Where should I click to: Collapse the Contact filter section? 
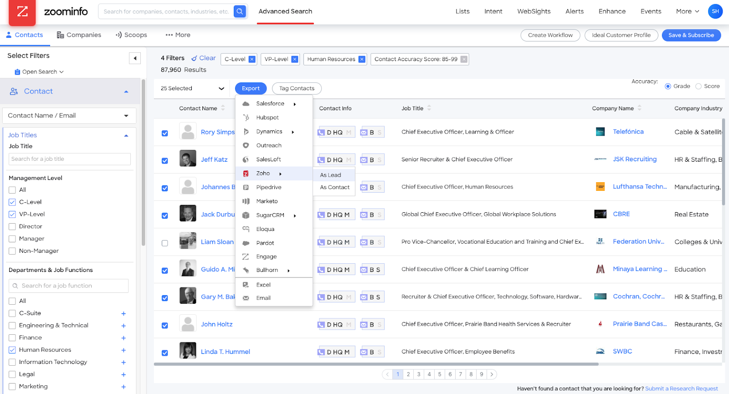[x=126, y=92]
